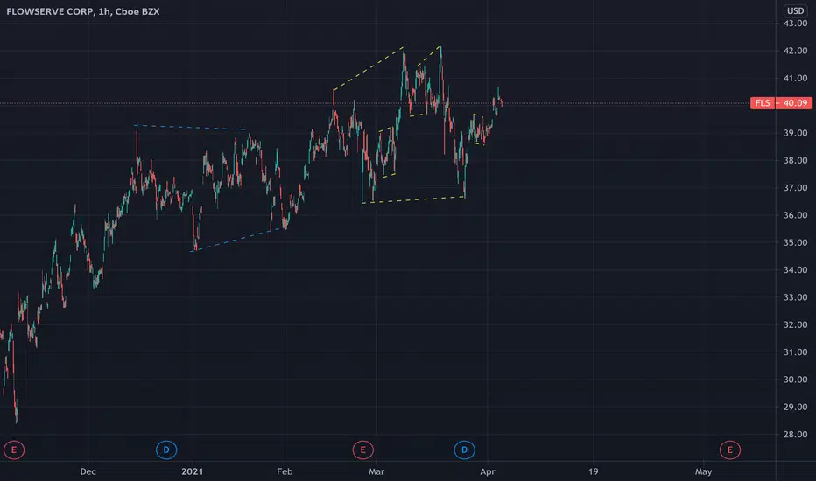This screenshot has height=481, width=816.
Task: Click the Feb date label on time axis
Action: (x=285, y=471)
